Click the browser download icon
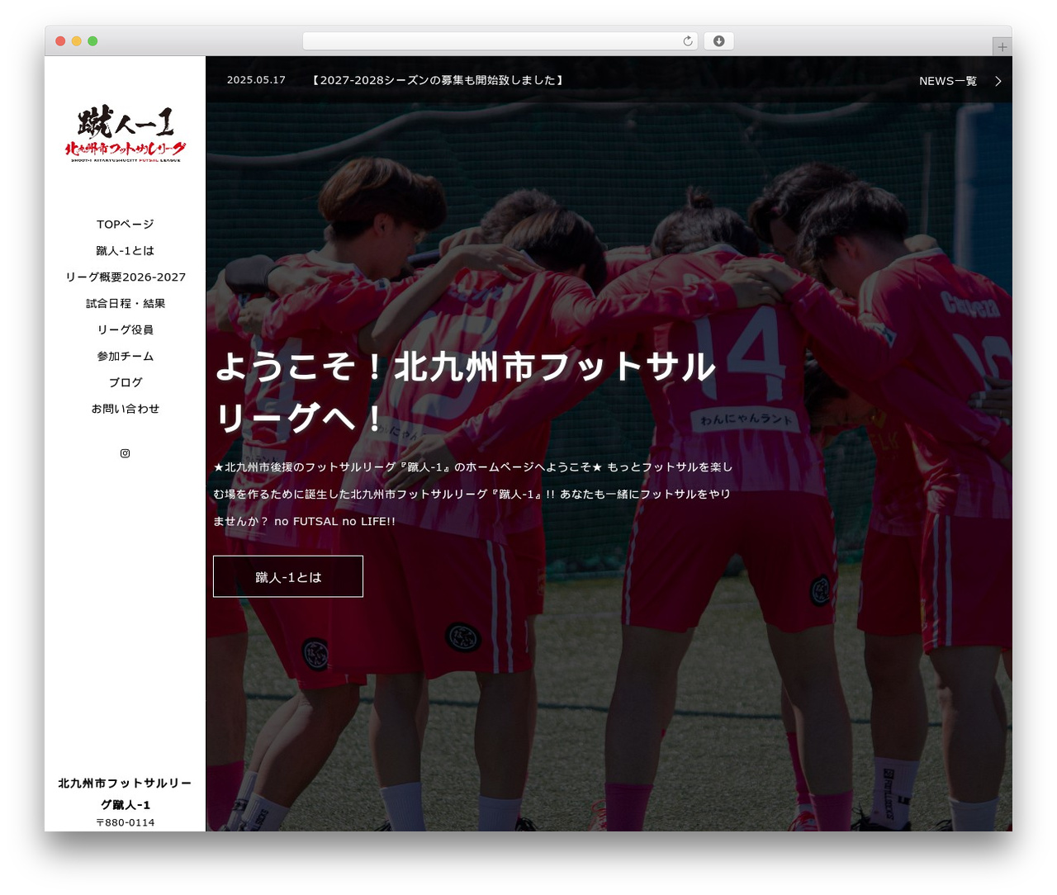 point(718,41)
